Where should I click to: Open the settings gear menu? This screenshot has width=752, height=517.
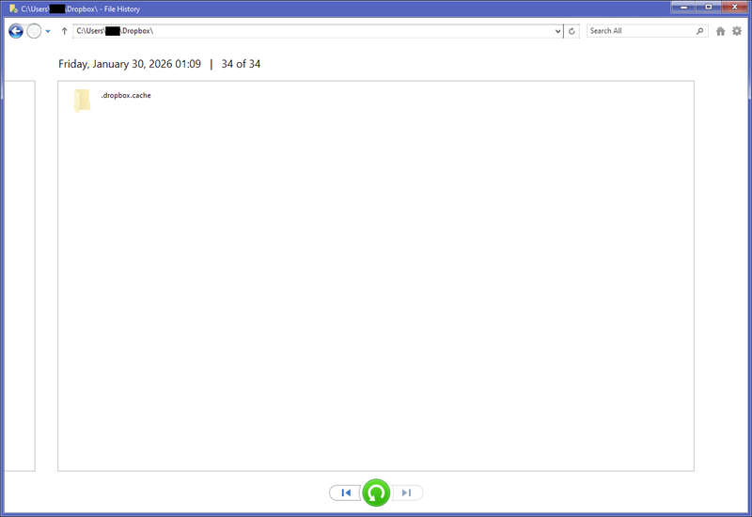point(737,31)
